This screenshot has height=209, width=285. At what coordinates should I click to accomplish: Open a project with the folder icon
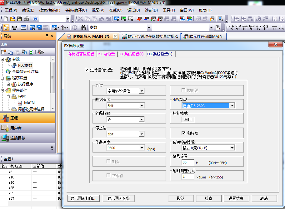pos(13,19)
